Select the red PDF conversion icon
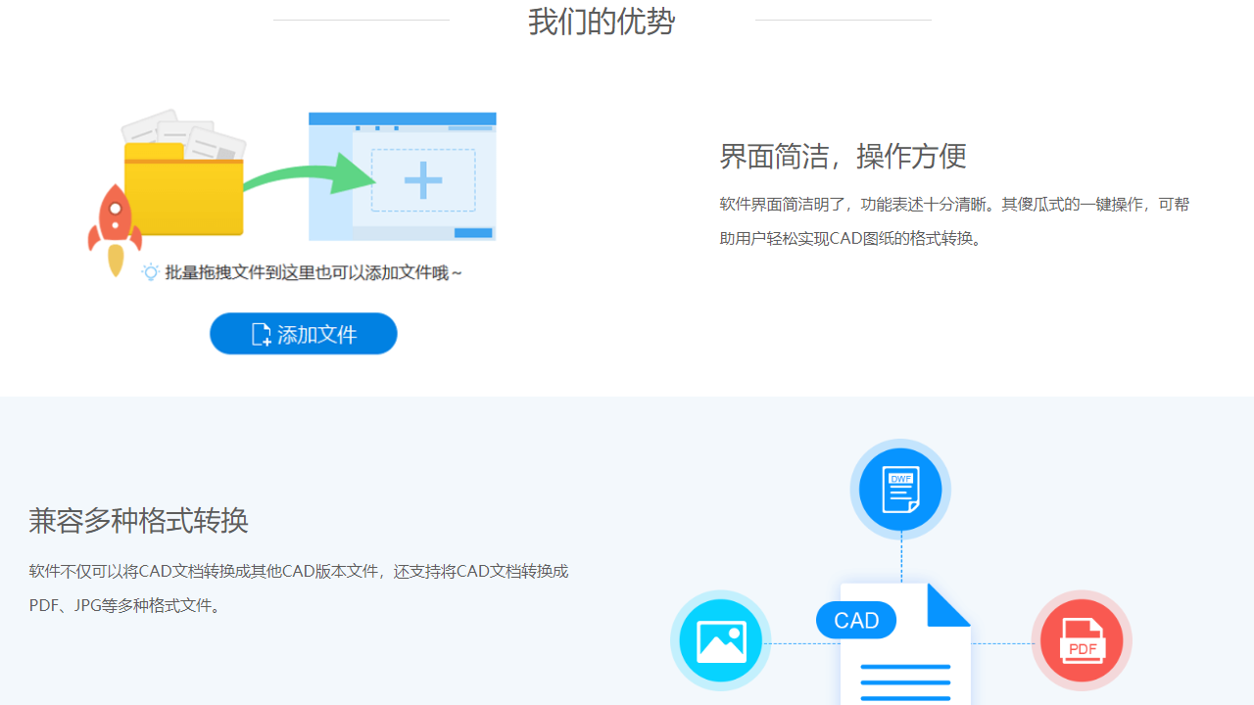Screen dimensions: 1254x705 click(x=1081, y=640)
